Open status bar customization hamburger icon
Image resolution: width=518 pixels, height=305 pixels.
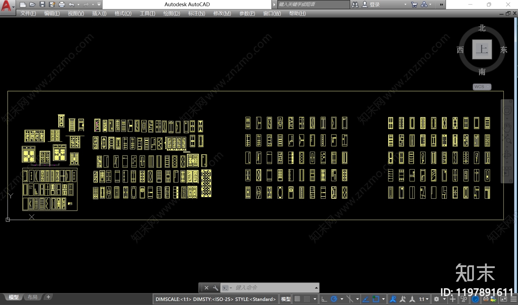[x=514, y=299]
